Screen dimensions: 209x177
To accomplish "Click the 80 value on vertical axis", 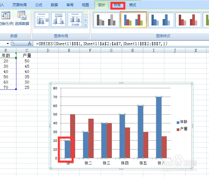I will coord(55,88).
